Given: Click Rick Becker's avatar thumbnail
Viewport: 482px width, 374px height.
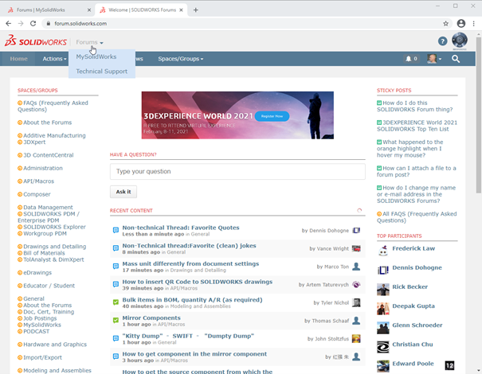Looking at the screenshot, I should (383, 289).
